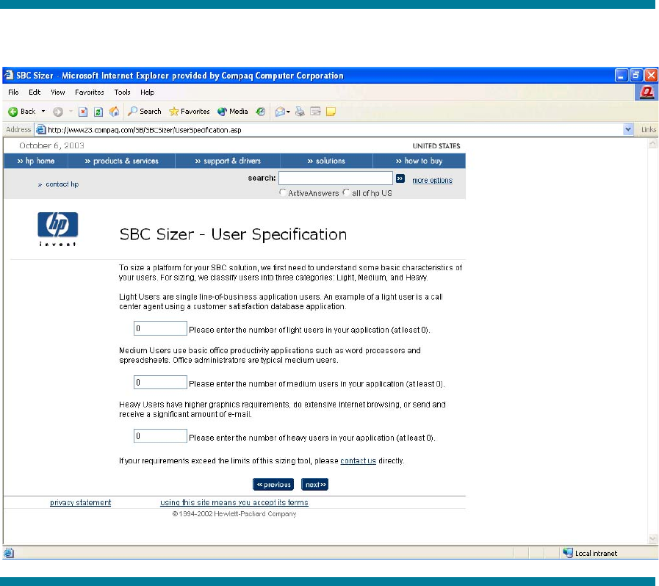Click the status bar page icon
Image resolution: width=659 pixels, height=586 pixels.
tap(8, 553)
